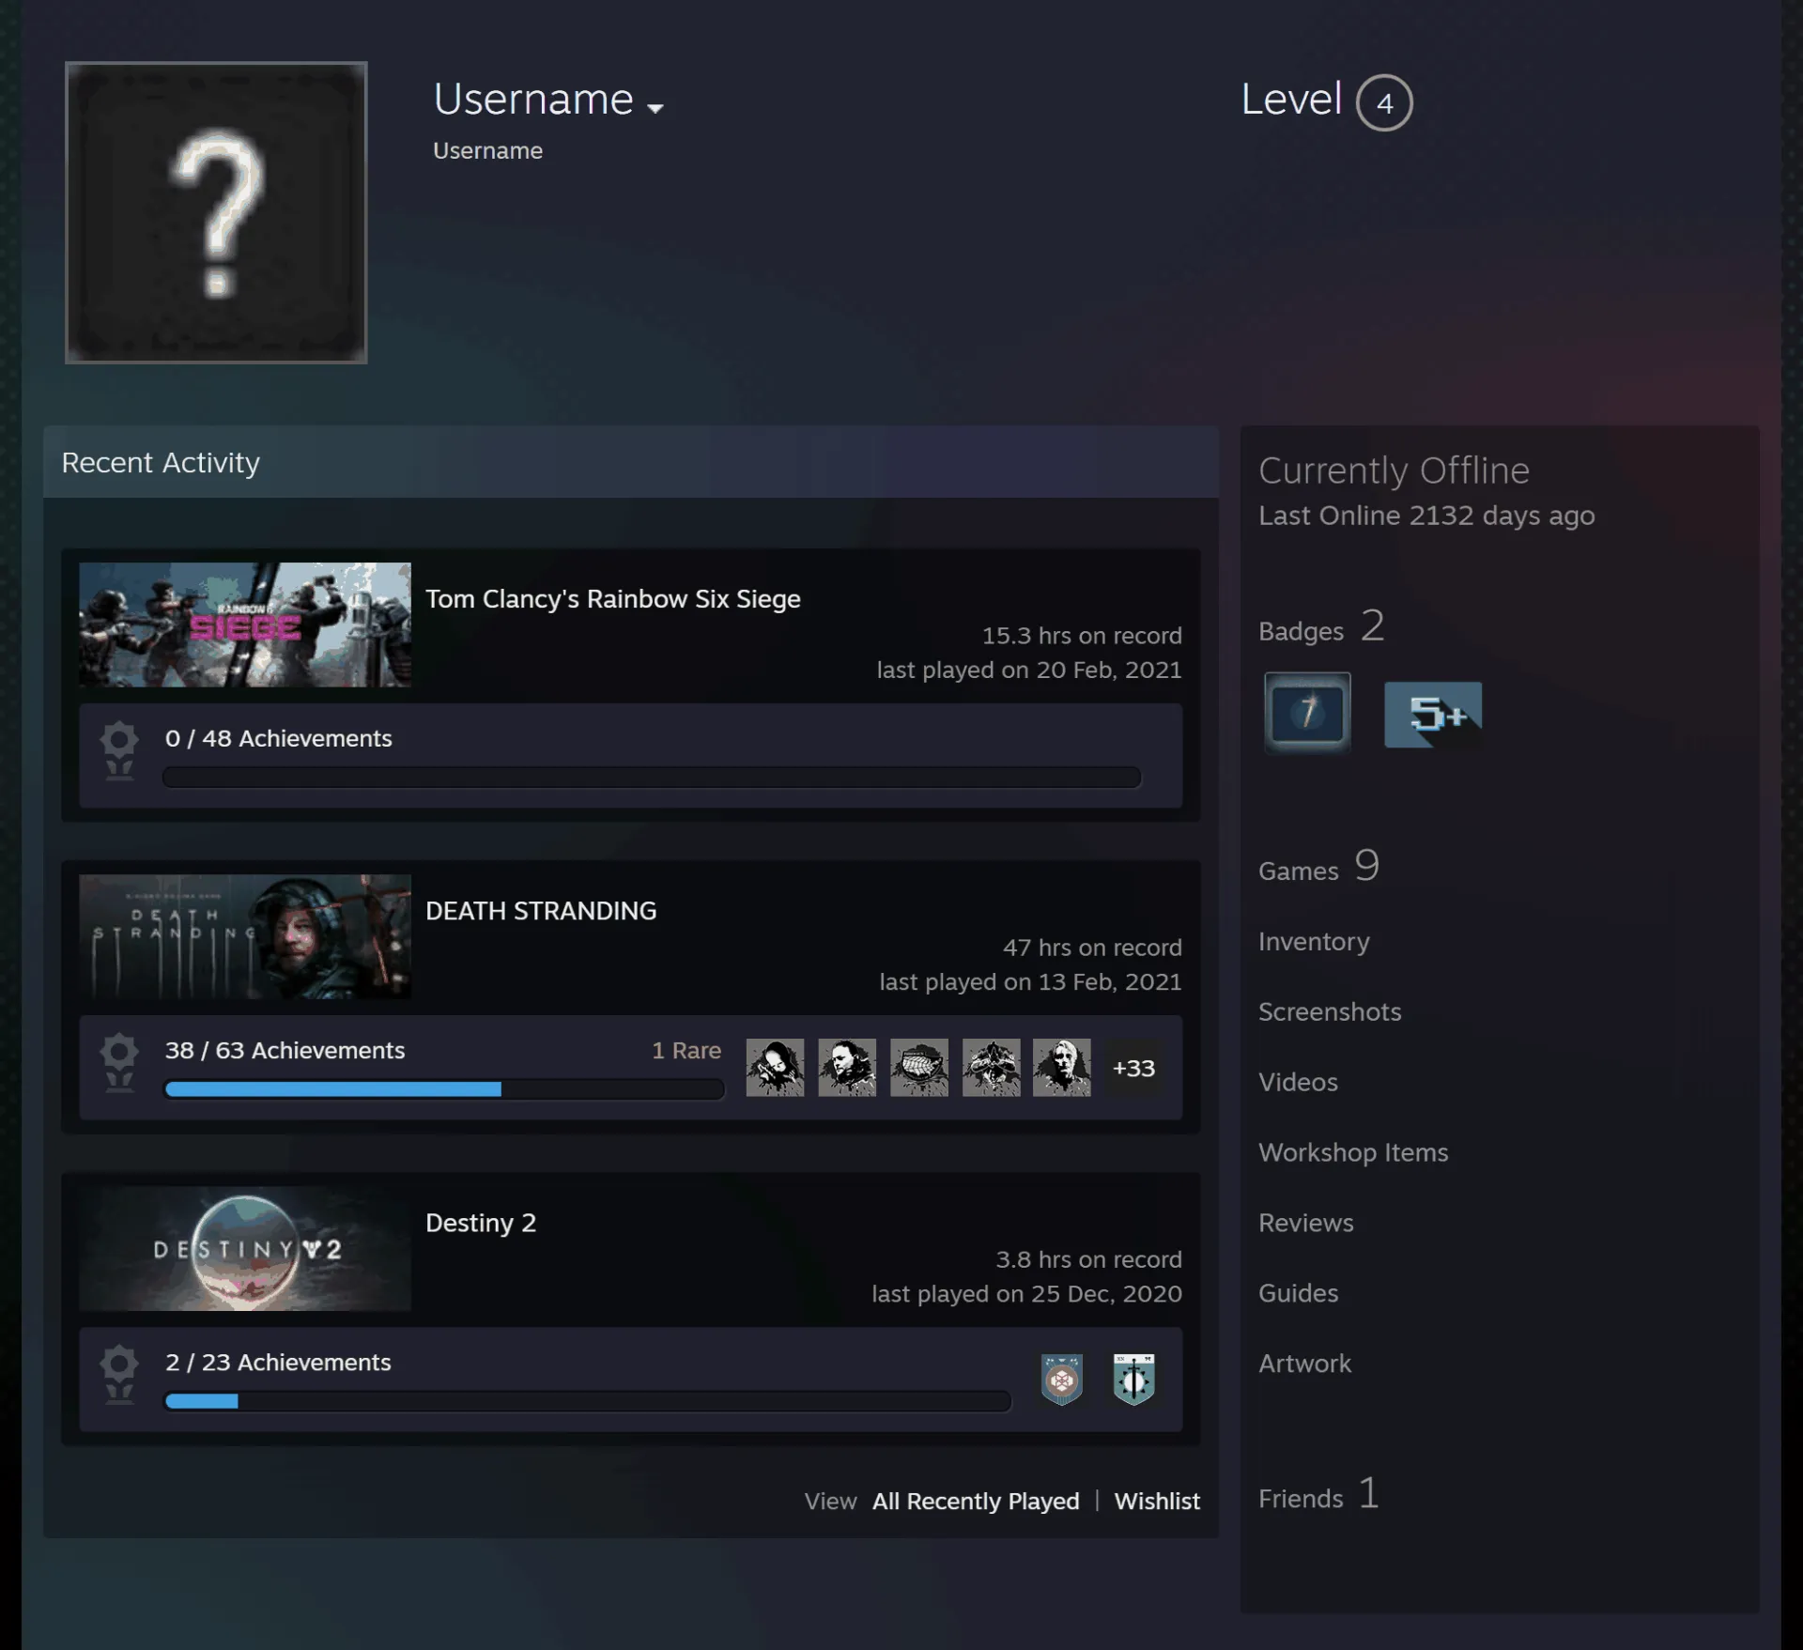This screenshot has width=1803, height=1650.
Task: Open the Reviews link
Action: 1306,1223
